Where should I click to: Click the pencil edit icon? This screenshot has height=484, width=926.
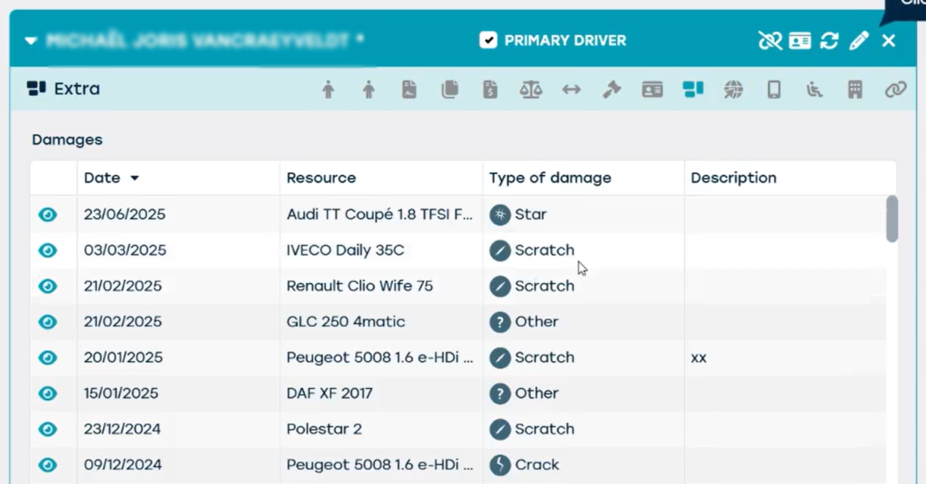click(859, 41)
